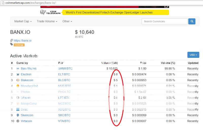Viewport: 203px width, 130px height.
Task: Click the CoinTelegraph logo
Action: point(50,12)
